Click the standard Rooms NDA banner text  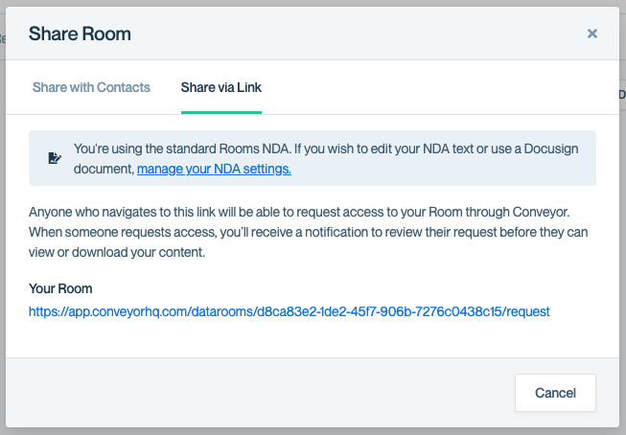326,158
